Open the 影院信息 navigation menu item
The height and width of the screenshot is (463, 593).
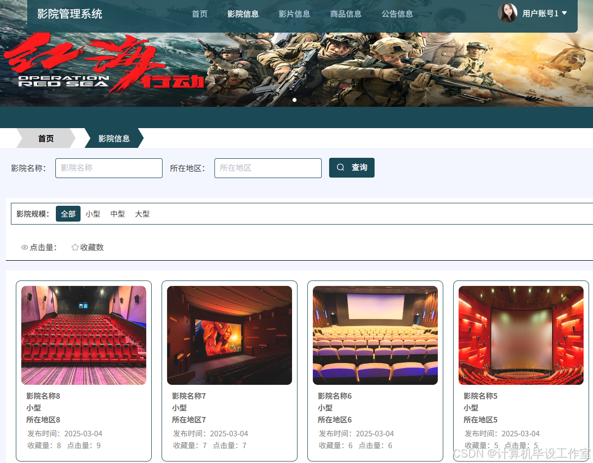point(243,14)
